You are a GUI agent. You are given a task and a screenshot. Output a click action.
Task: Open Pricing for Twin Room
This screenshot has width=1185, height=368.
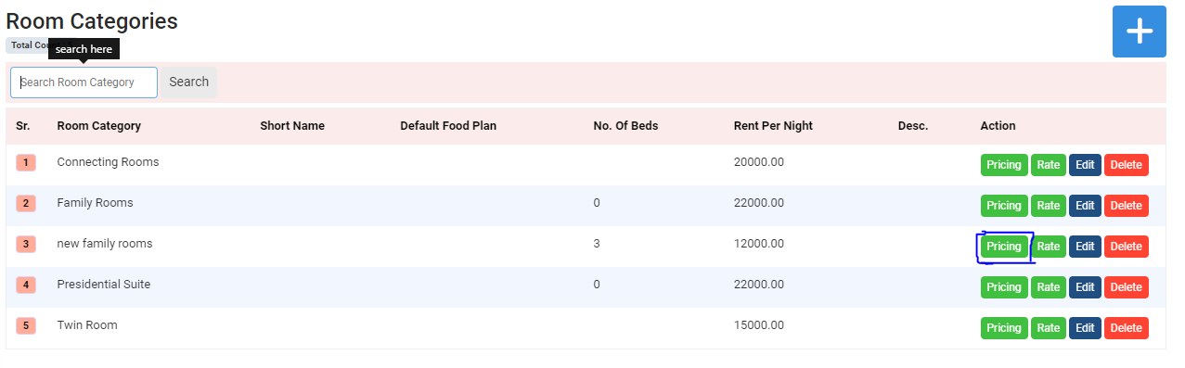1004,328
